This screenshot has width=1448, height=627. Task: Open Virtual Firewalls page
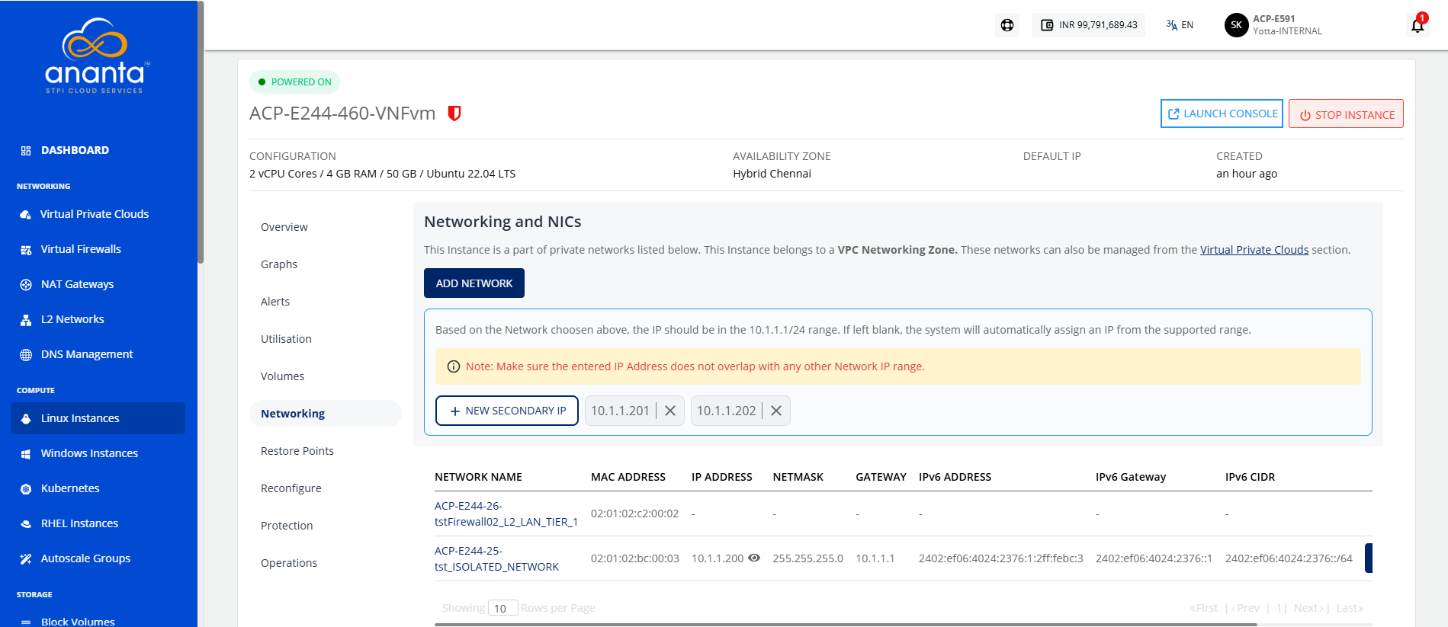(81, 249)
